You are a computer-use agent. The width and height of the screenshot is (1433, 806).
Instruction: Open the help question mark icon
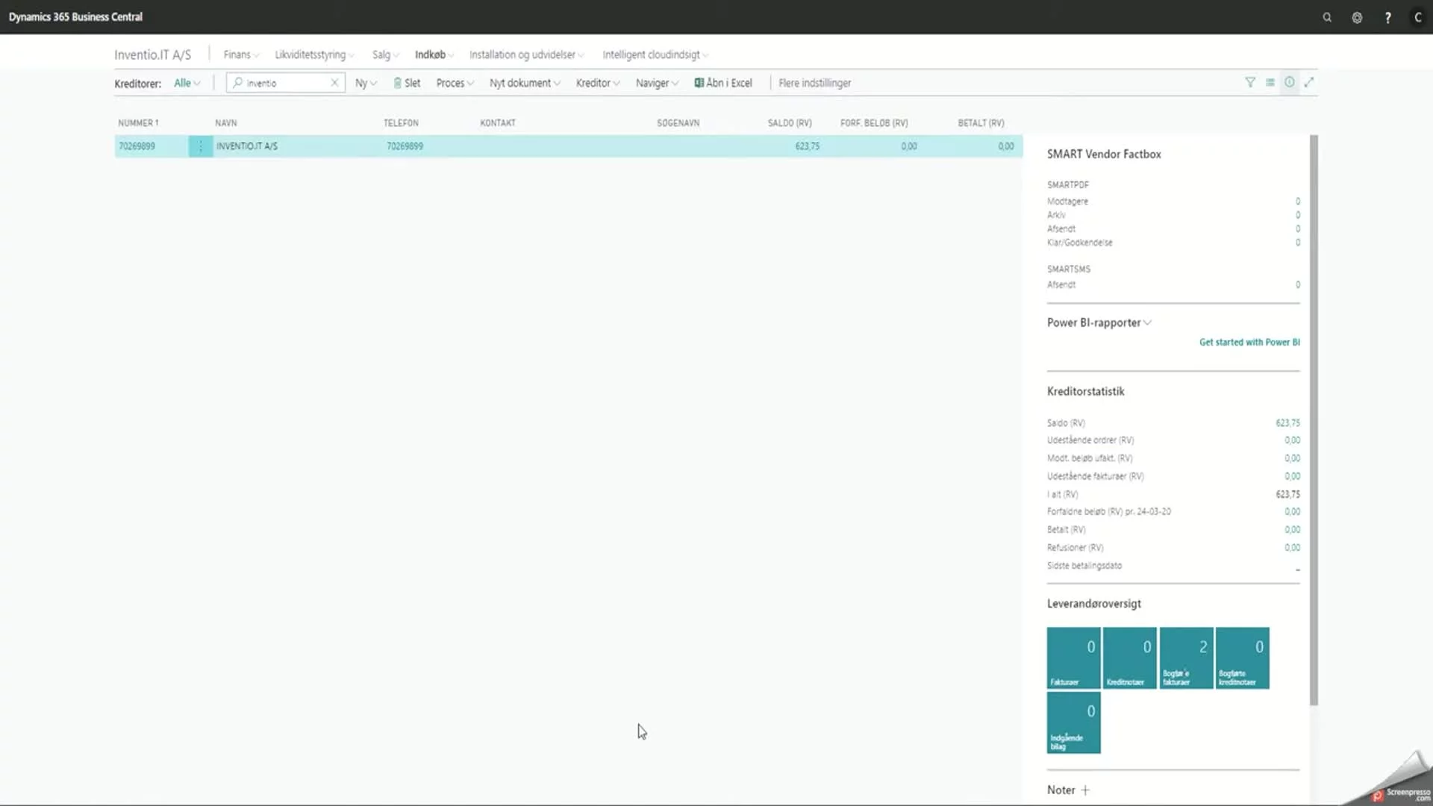click(x=1387, y=17)
